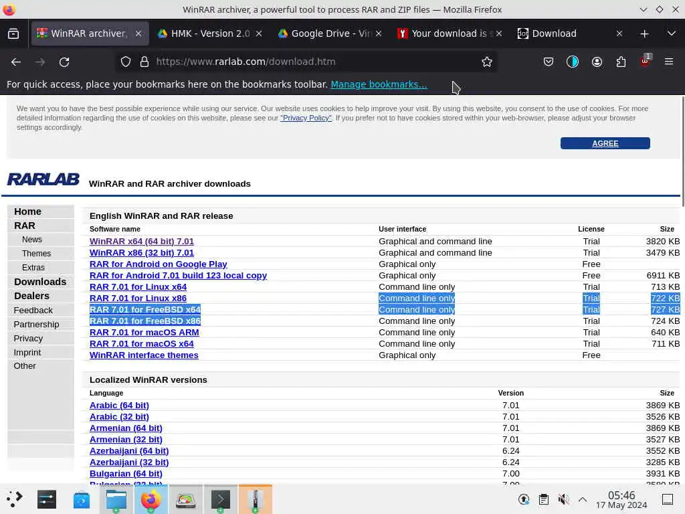685x514 pixels.
Task: Open RAR for Android on Google Play
Action: tap(158, 264)
